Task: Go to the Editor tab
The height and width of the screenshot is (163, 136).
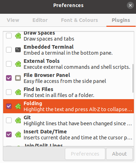Action: pos(40,20)
